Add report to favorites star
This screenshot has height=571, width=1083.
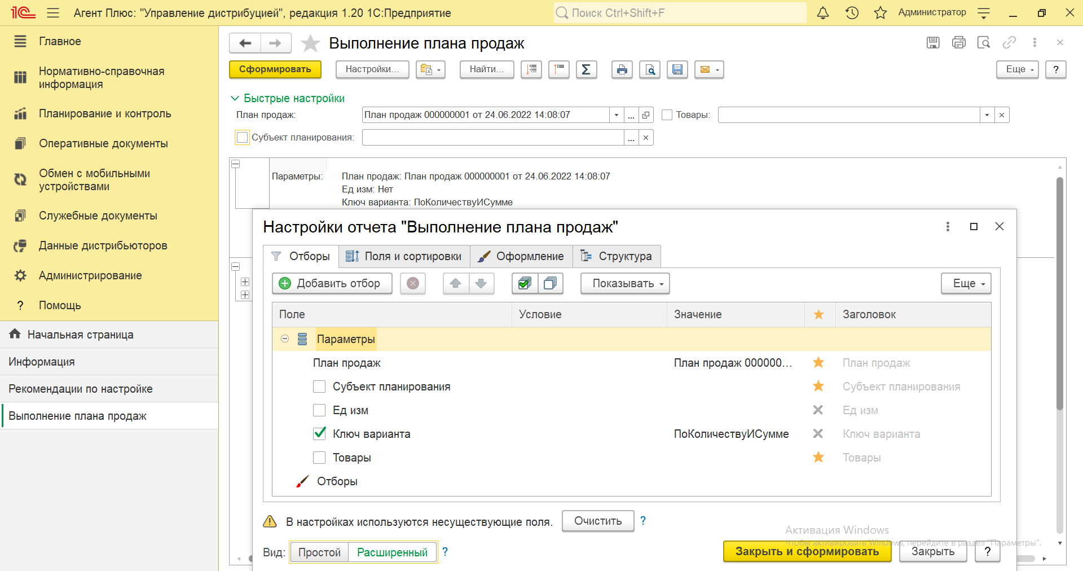(x=310, y=43)
